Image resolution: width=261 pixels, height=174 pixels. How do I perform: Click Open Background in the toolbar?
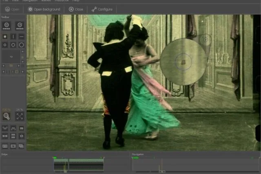pyautogui.click(x=44, y=9)
